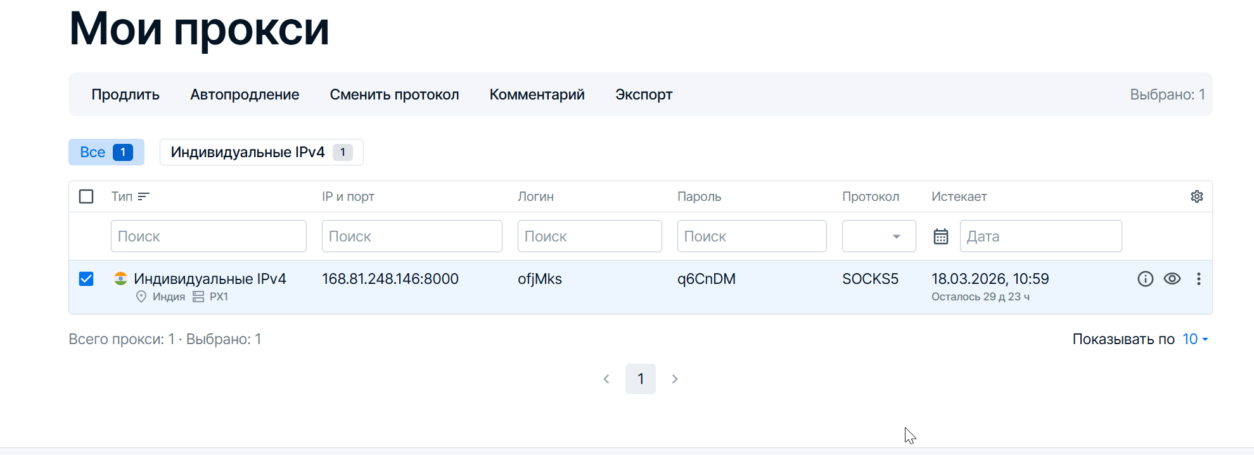The height and width of the screenshot is (455, 1254).
Task: Open the three-dot row actions menu
Action: [x=1198, y=279]
